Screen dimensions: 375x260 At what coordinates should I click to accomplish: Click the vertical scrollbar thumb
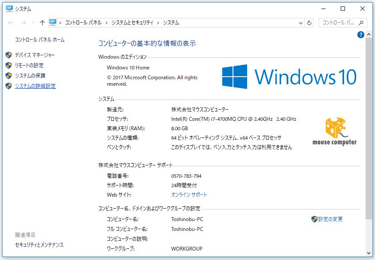click(369, 129)
